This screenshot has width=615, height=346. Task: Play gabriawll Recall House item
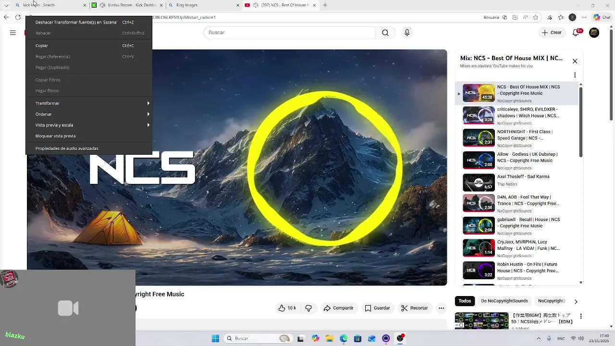pyautogui.click(x=517, y=226)
